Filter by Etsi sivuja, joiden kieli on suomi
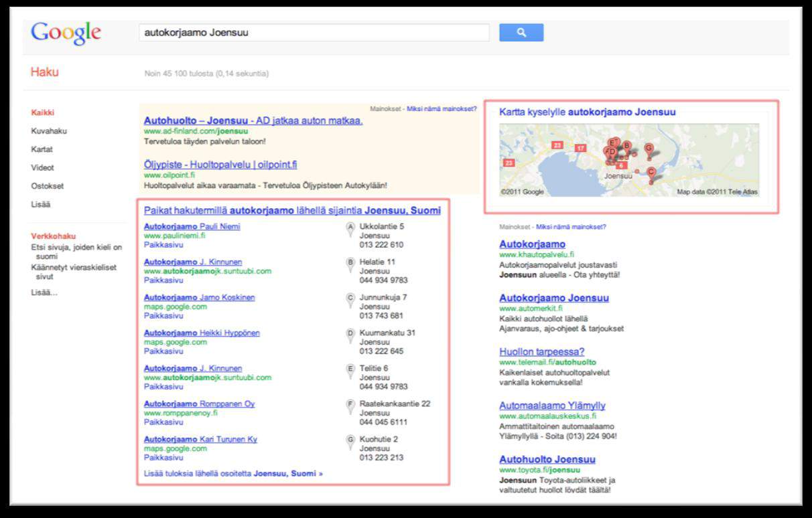Viewport: 812px width, 518px height. pos(76,252)
